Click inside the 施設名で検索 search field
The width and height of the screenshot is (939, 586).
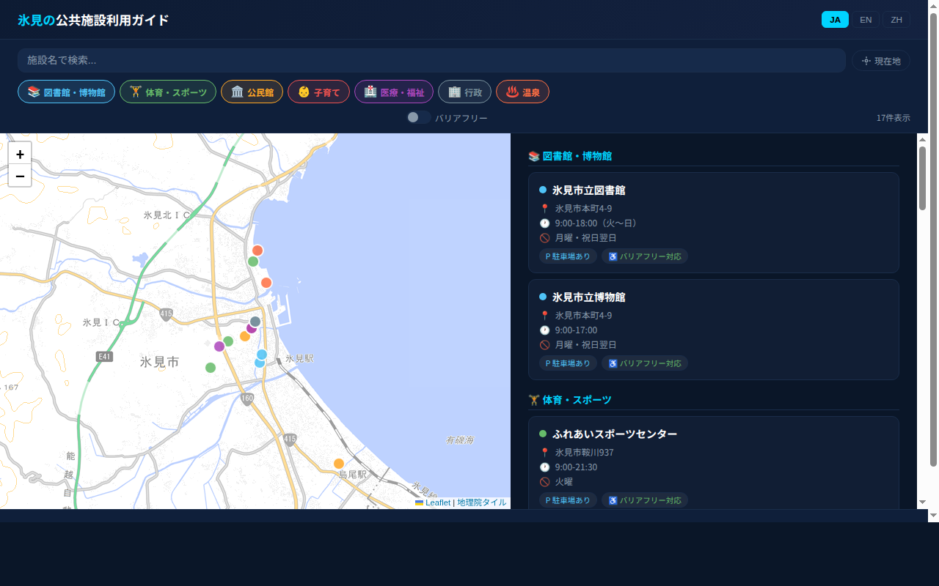[x=293, y=61]
